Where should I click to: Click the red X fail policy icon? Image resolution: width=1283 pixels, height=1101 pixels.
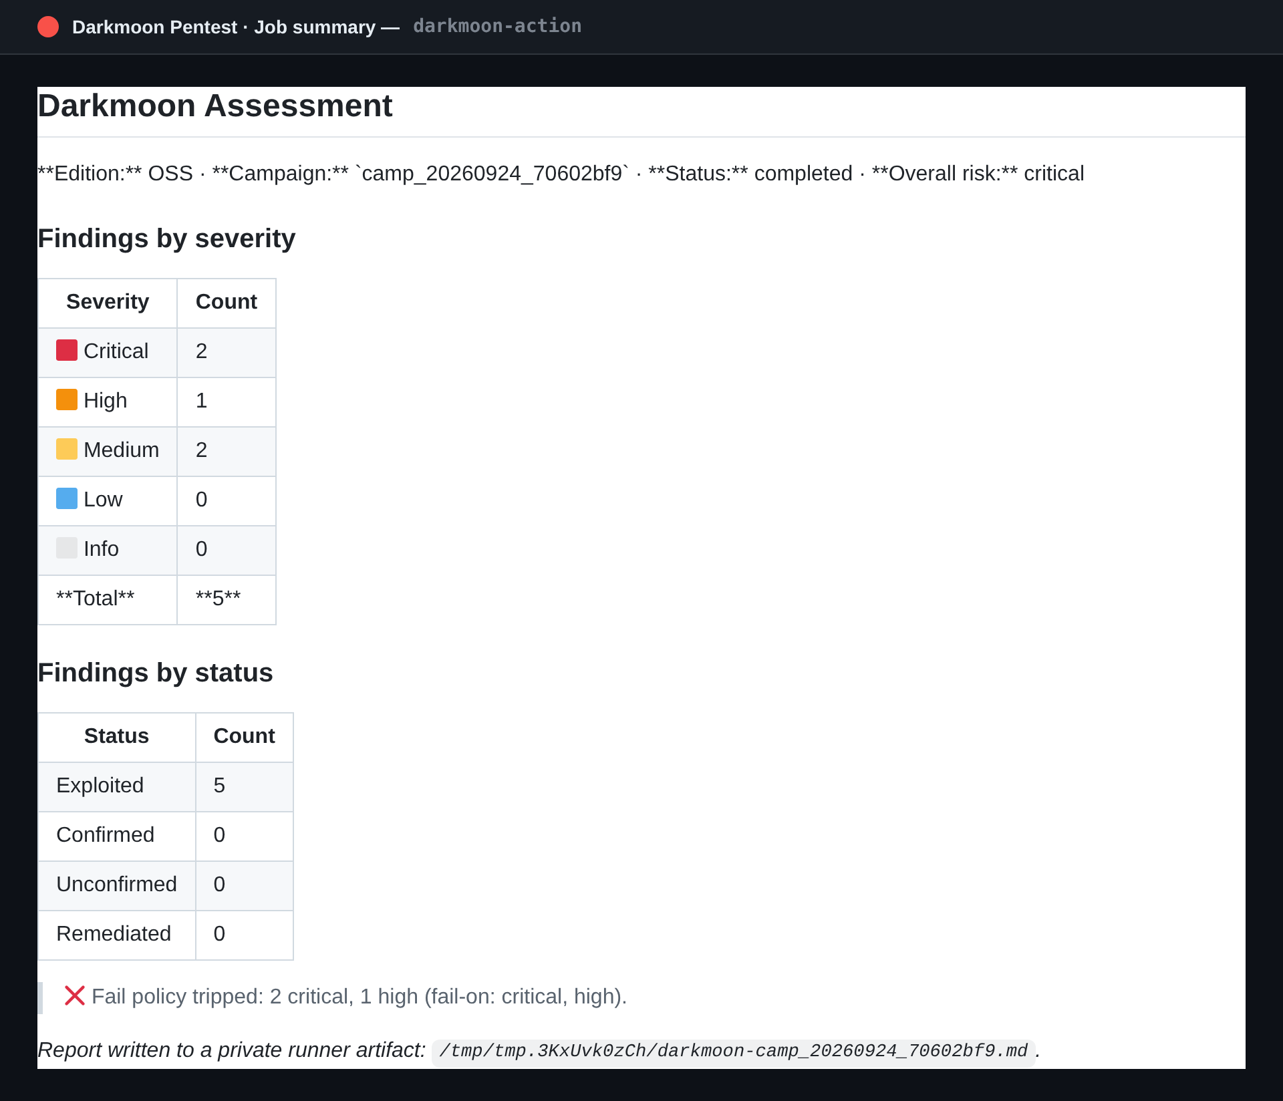point(75,995)
